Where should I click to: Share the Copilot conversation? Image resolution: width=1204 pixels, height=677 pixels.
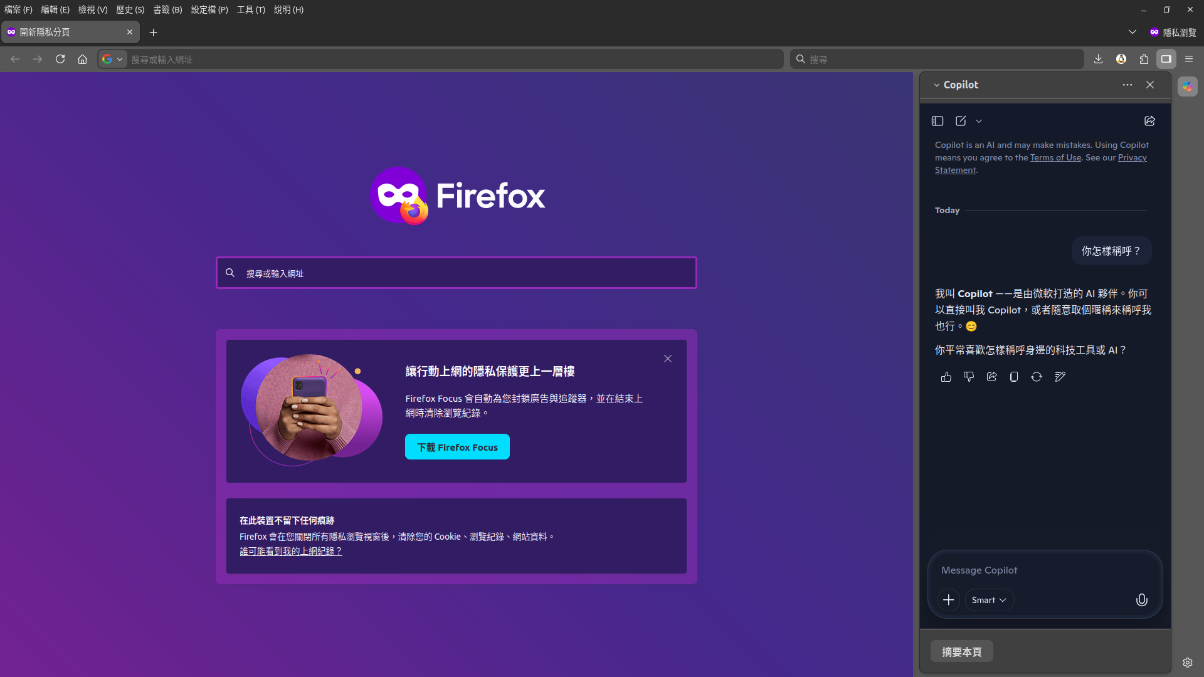point(1149,121)
